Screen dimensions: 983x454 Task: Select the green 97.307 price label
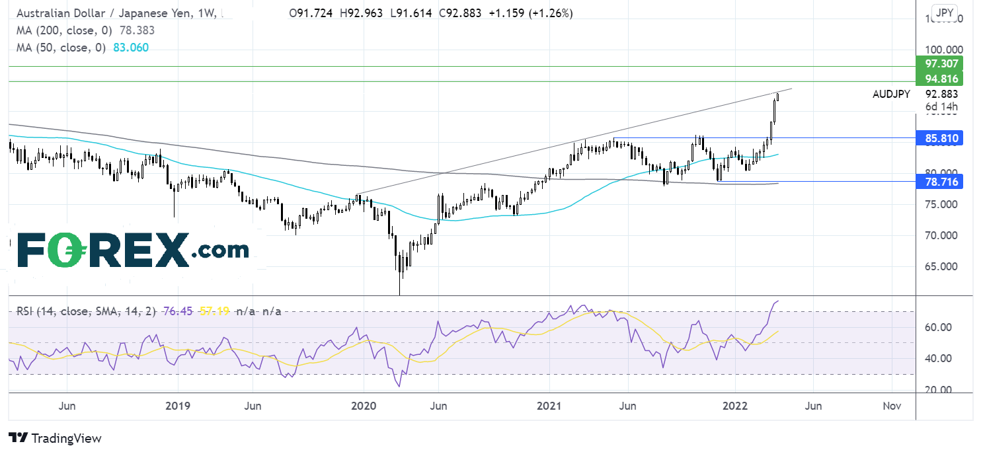tap(939, 64)
